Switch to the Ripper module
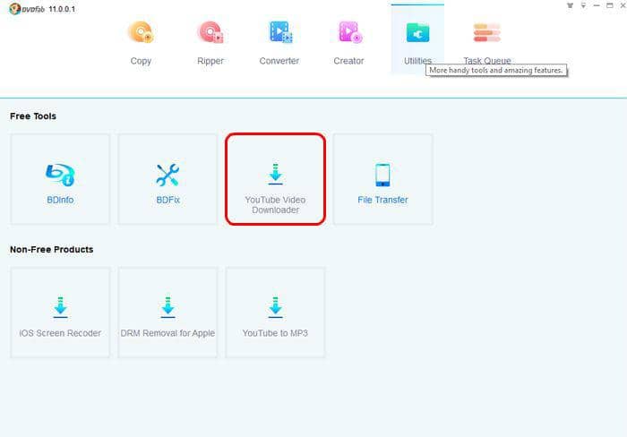Screen dimensions: 627x437 [x=210, y=43]
